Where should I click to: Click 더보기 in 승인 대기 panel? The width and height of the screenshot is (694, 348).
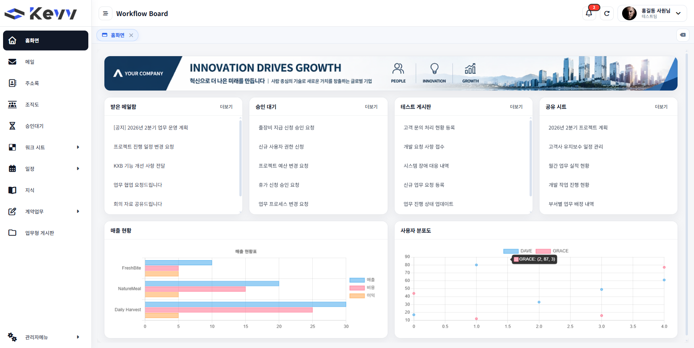point(371,107)
